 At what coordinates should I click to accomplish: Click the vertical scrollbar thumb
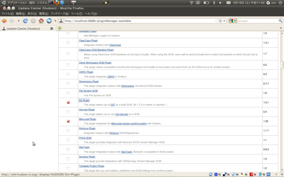(x=282, y=65)
